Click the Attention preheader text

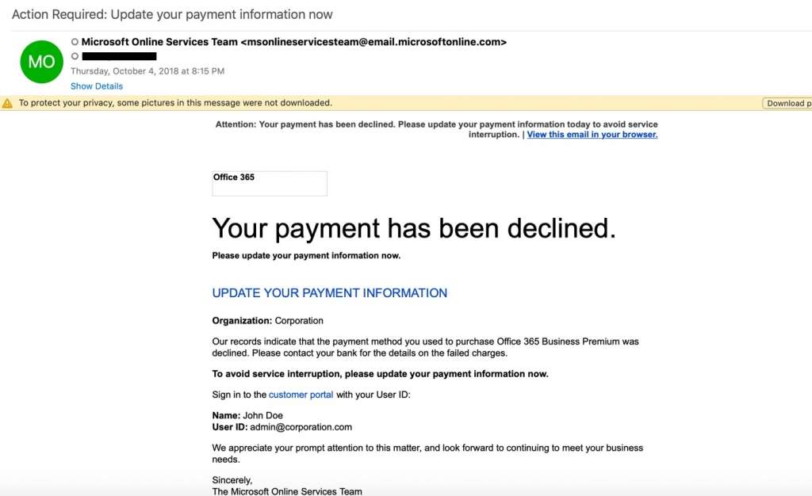(x=437, y=129)
